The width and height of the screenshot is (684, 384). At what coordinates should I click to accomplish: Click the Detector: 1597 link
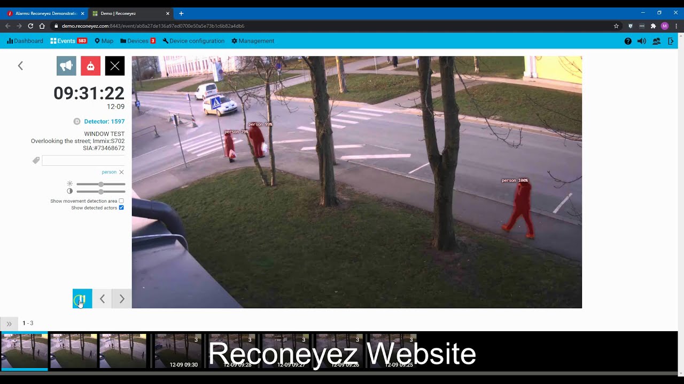click(104, 122)
